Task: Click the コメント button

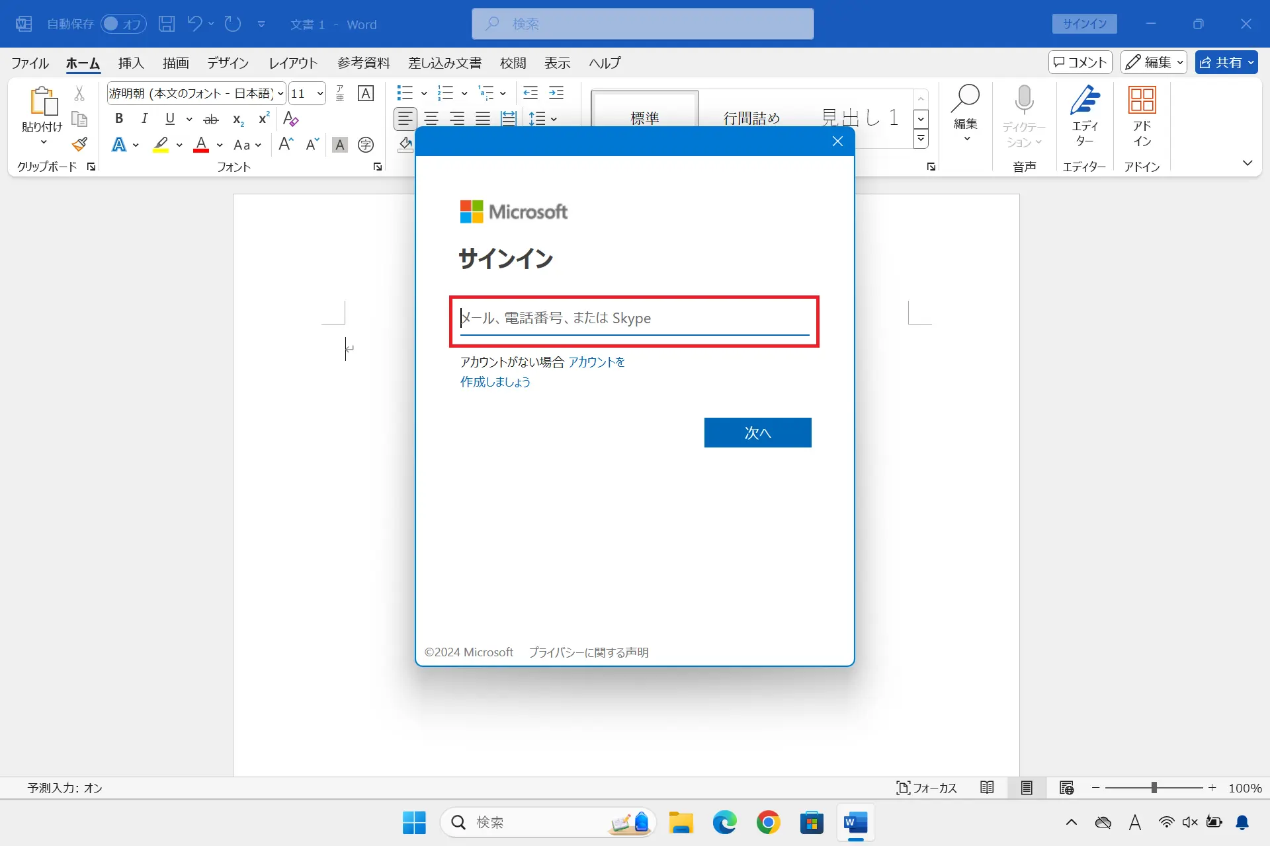Action: point(1080,62)
